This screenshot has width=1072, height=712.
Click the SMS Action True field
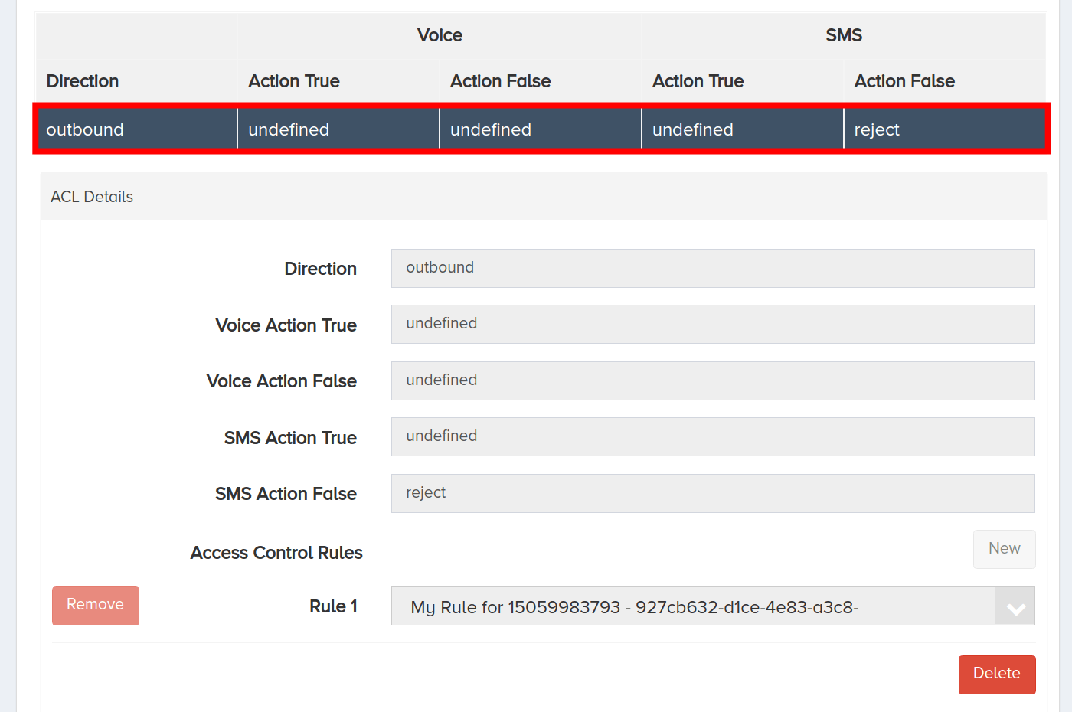(713, 436)
